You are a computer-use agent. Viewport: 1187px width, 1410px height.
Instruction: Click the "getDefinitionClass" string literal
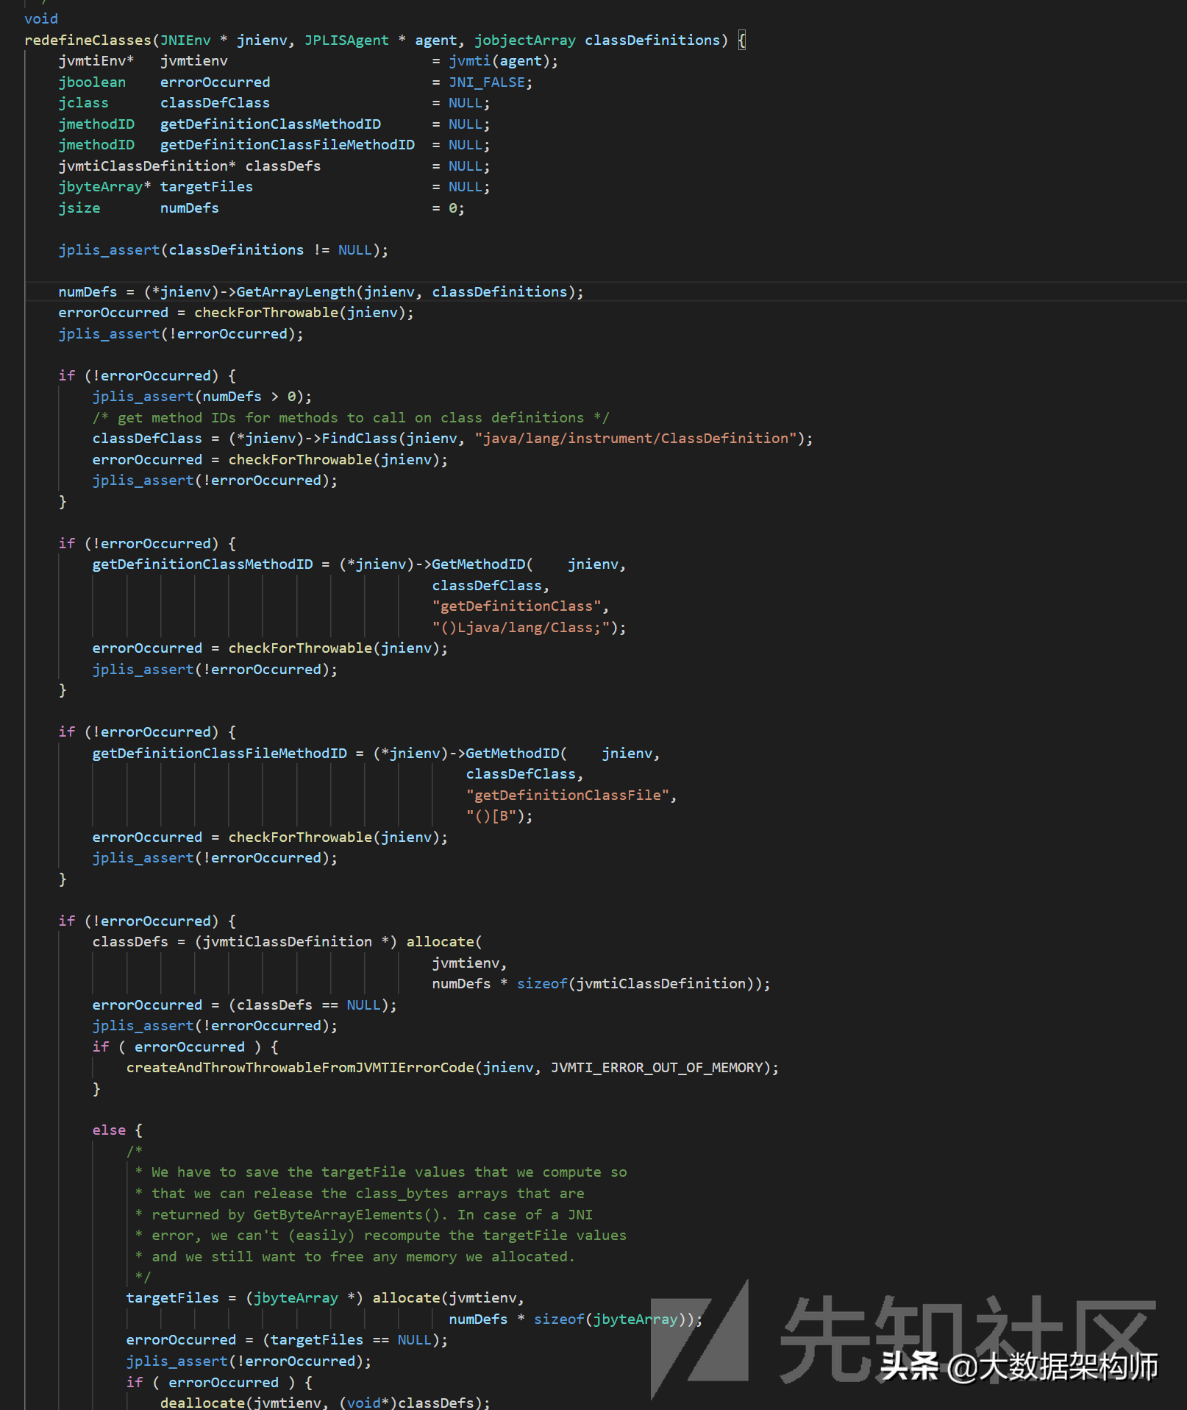click(x=516, y=606)
